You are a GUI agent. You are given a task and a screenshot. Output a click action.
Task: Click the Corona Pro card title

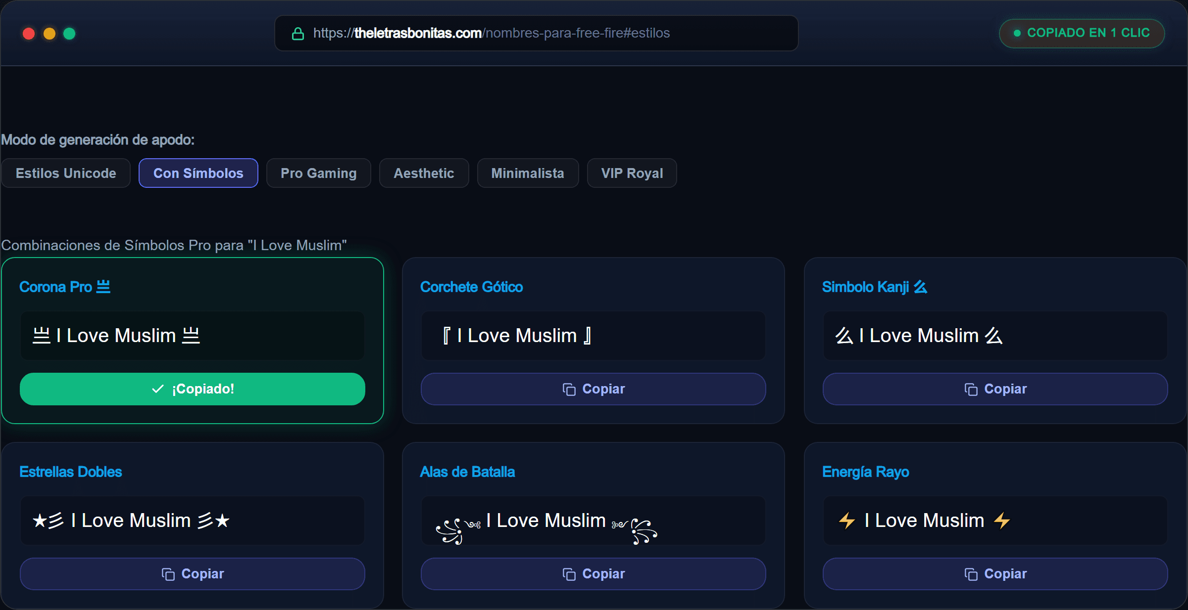[x=65, y=287]
